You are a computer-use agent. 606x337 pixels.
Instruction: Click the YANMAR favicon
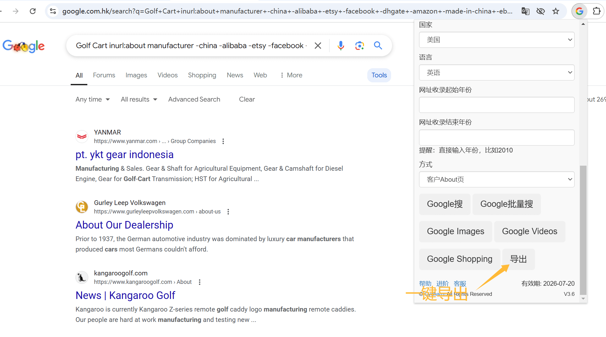pyautogui.click(x=82, y=136)
